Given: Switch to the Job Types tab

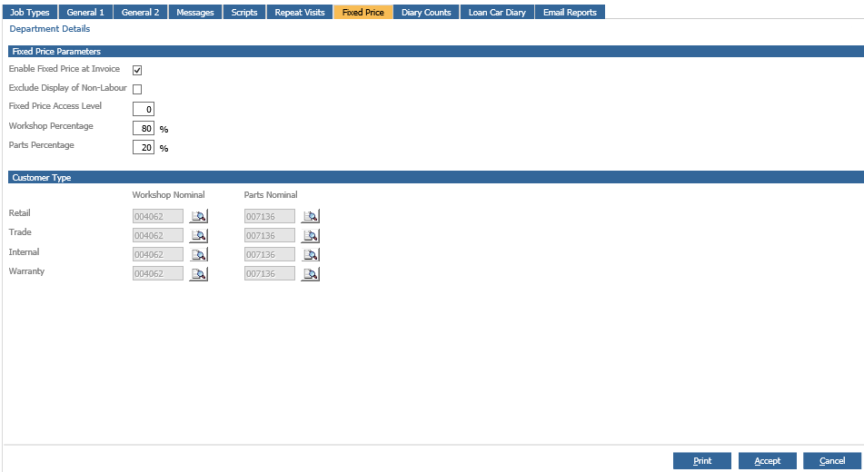Looking at the screenshot, I should (30, 13).
